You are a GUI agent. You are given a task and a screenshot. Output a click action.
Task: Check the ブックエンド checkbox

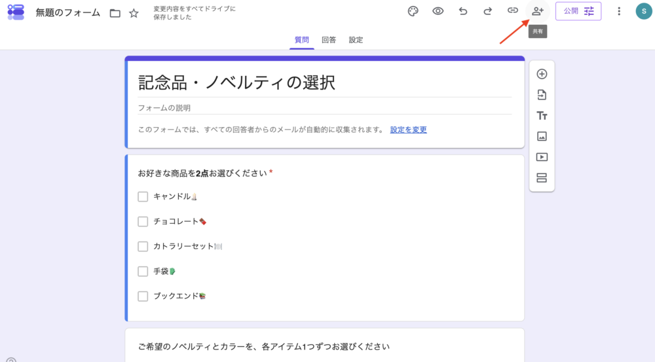click(x=143, y=296)
